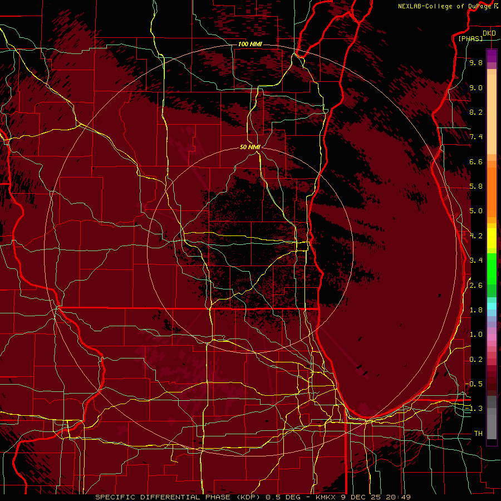Image resolution: width=501 pixels, height=501 pixels.
Task: Select the 5.0 scale value
Action: (x=476, y=211)
